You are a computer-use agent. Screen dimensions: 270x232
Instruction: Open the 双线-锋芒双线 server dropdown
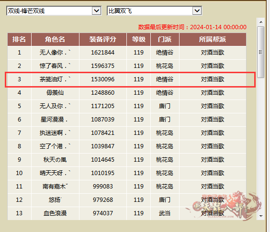tap(54, 11)
